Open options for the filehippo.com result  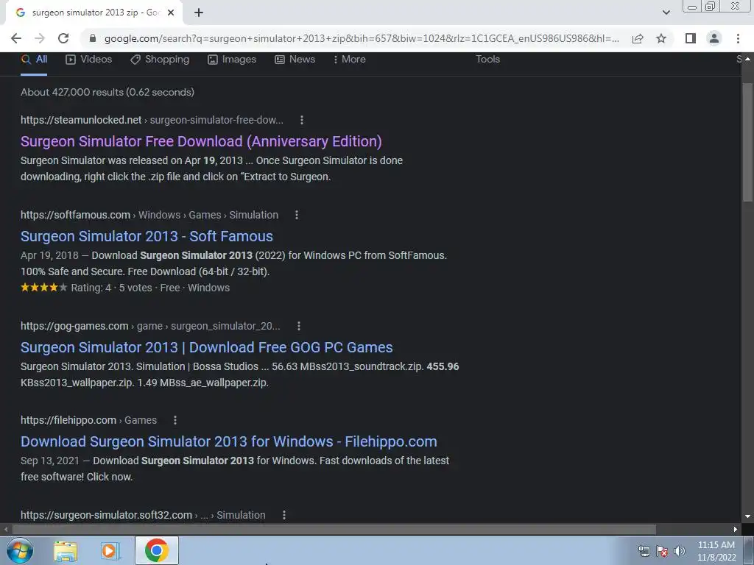(175, 420)
